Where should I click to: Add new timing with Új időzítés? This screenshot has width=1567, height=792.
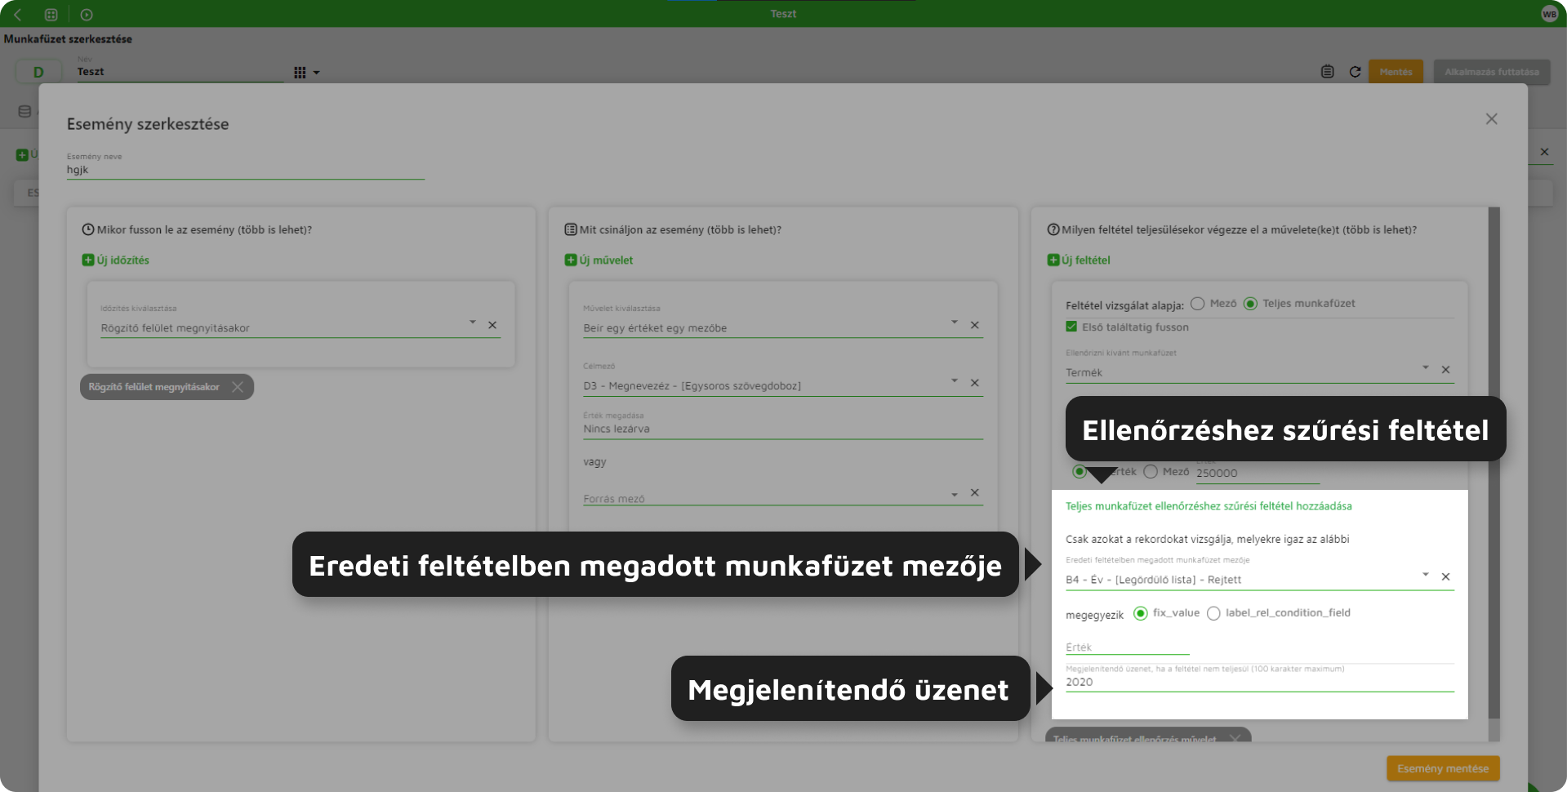pyautogui.click(x=115, y=260)
